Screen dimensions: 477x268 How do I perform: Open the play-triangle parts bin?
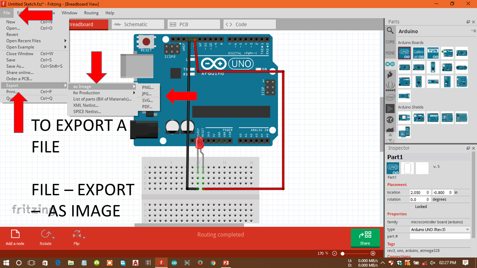[x=390, y=108]
